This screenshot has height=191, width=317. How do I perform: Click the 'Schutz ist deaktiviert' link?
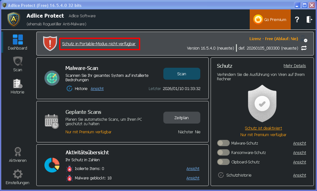pos(263,128)
